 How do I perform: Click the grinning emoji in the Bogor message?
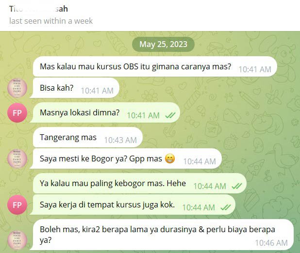[170, 158]
